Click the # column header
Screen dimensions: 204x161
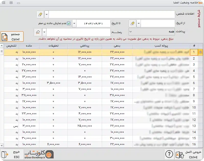[x=194, y=46]
